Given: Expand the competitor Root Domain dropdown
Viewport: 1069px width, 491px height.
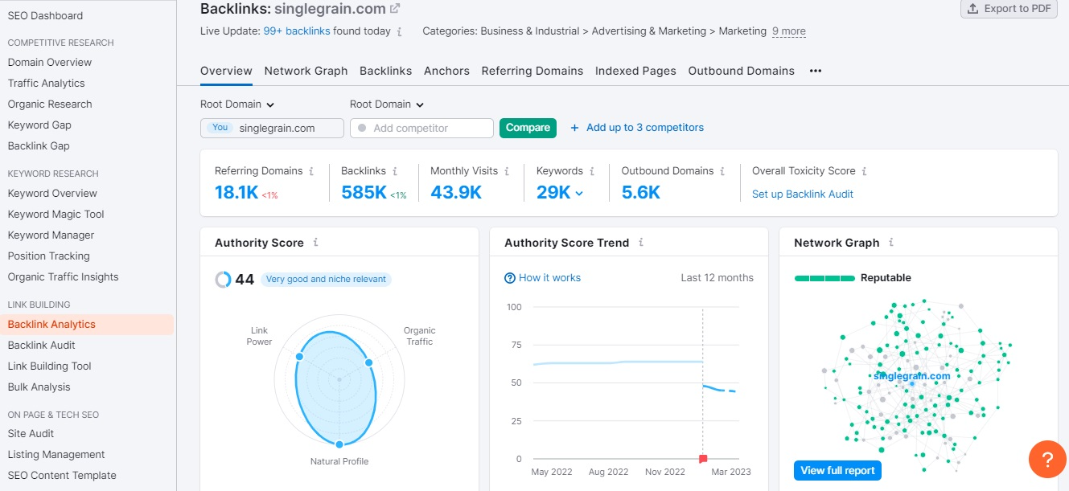Looking at the screenshot, I should (x=387, y=104).
